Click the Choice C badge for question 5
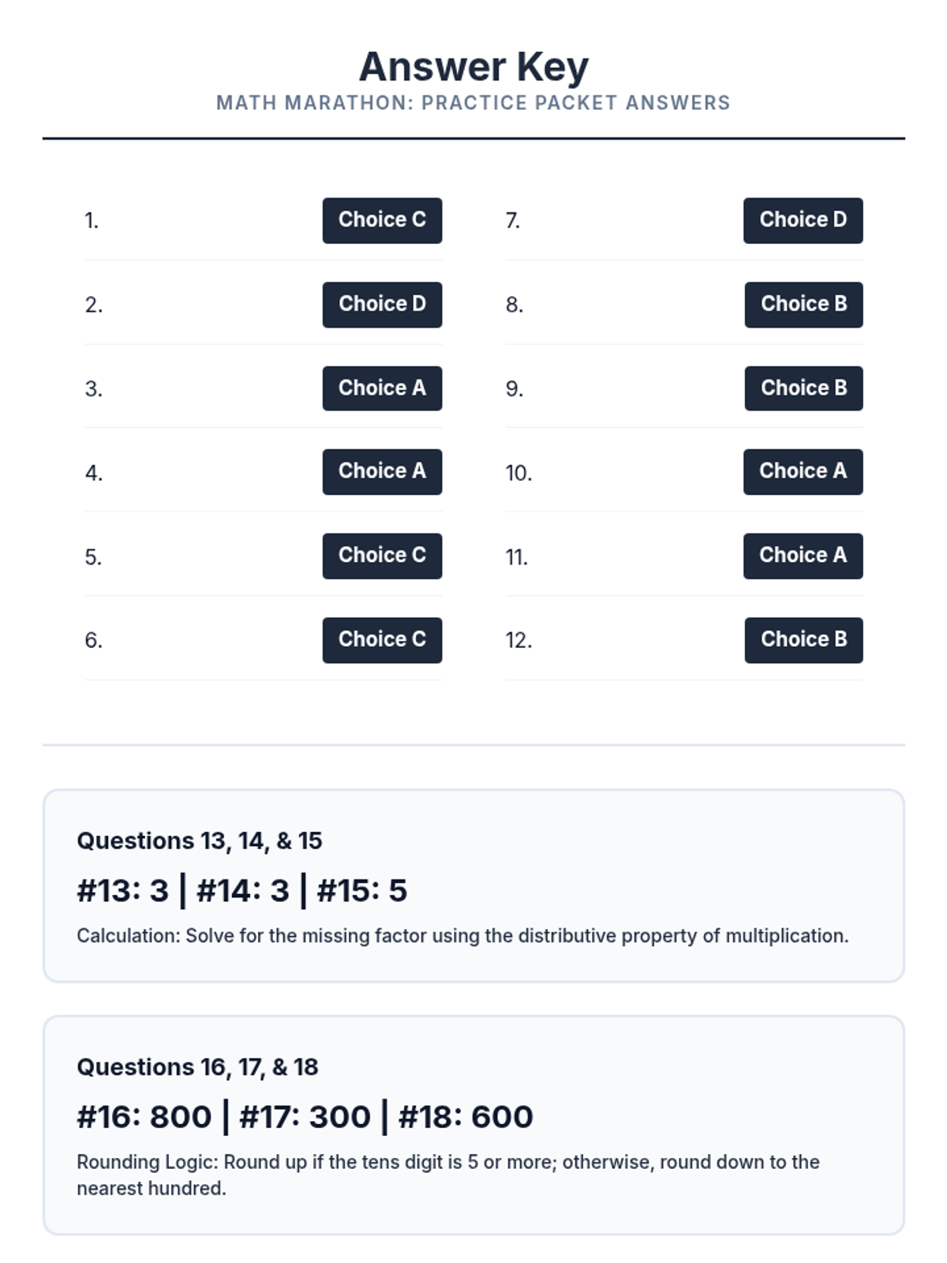947x1263 pixels. click(x=382, y=556)
